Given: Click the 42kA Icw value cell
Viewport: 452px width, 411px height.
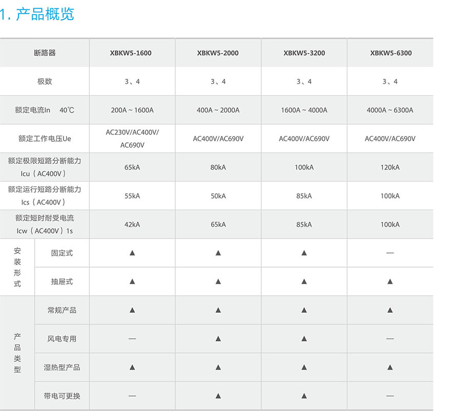Looking at the screenshot, I should coord(132,225).
